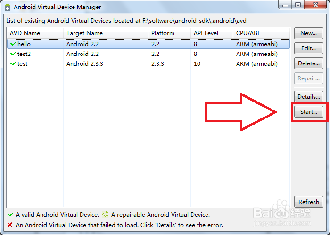Click the AVD location path text
Image resolution: width=330 pixels, height=235 pixels.
pos(194,21)
